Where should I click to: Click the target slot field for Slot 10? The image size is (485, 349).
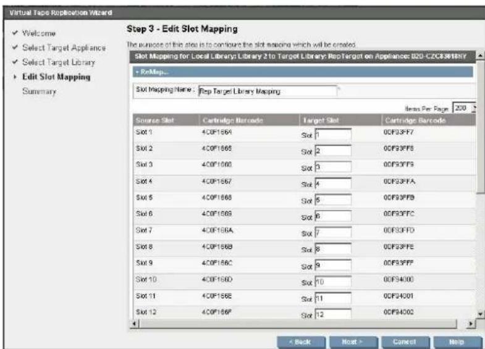tap(333, 282)
